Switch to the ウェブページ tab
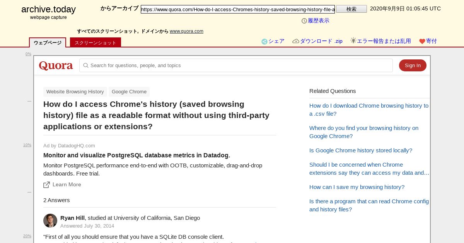Screen dimensions: 464x243 (48, 42)
